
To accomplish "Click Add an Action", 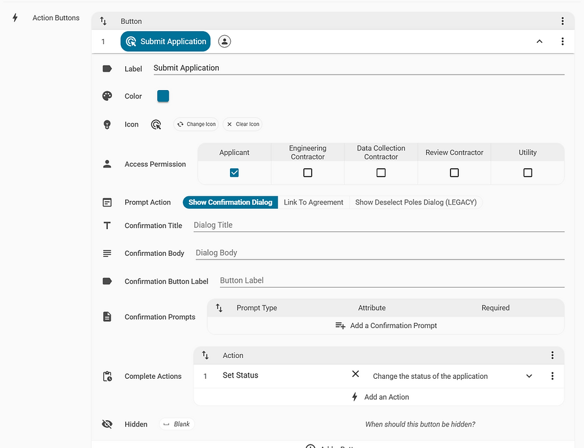I will point(380,397).
